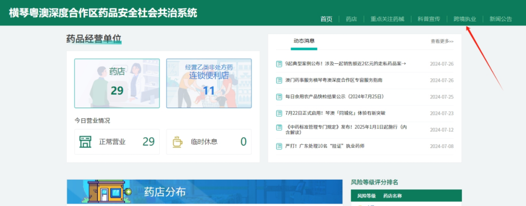
Task: Click the date 2024-07-23
Action: [442, 113]
